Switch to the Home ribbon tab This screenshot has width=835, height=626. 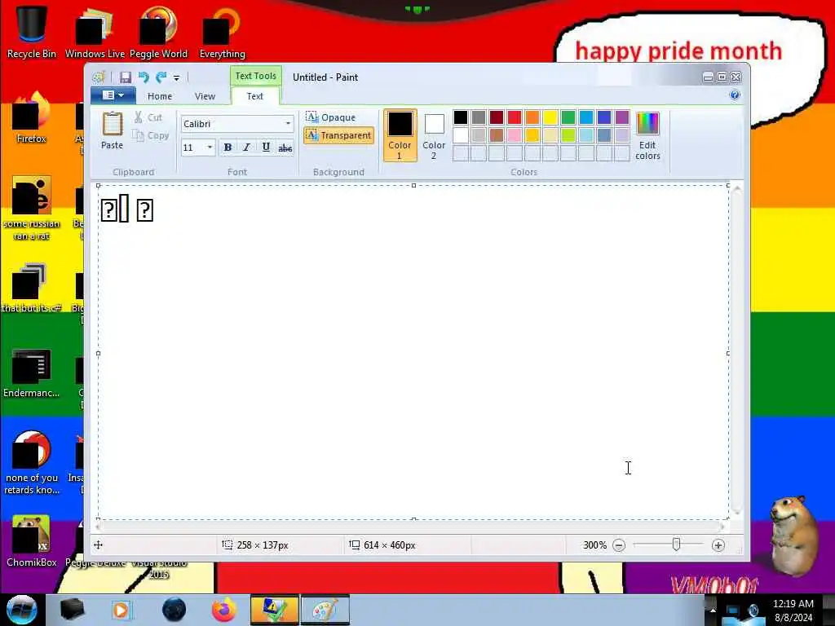(160, 96)
